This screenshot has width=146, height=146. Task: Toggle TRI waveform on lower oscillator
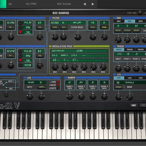[x=20, y=60]
